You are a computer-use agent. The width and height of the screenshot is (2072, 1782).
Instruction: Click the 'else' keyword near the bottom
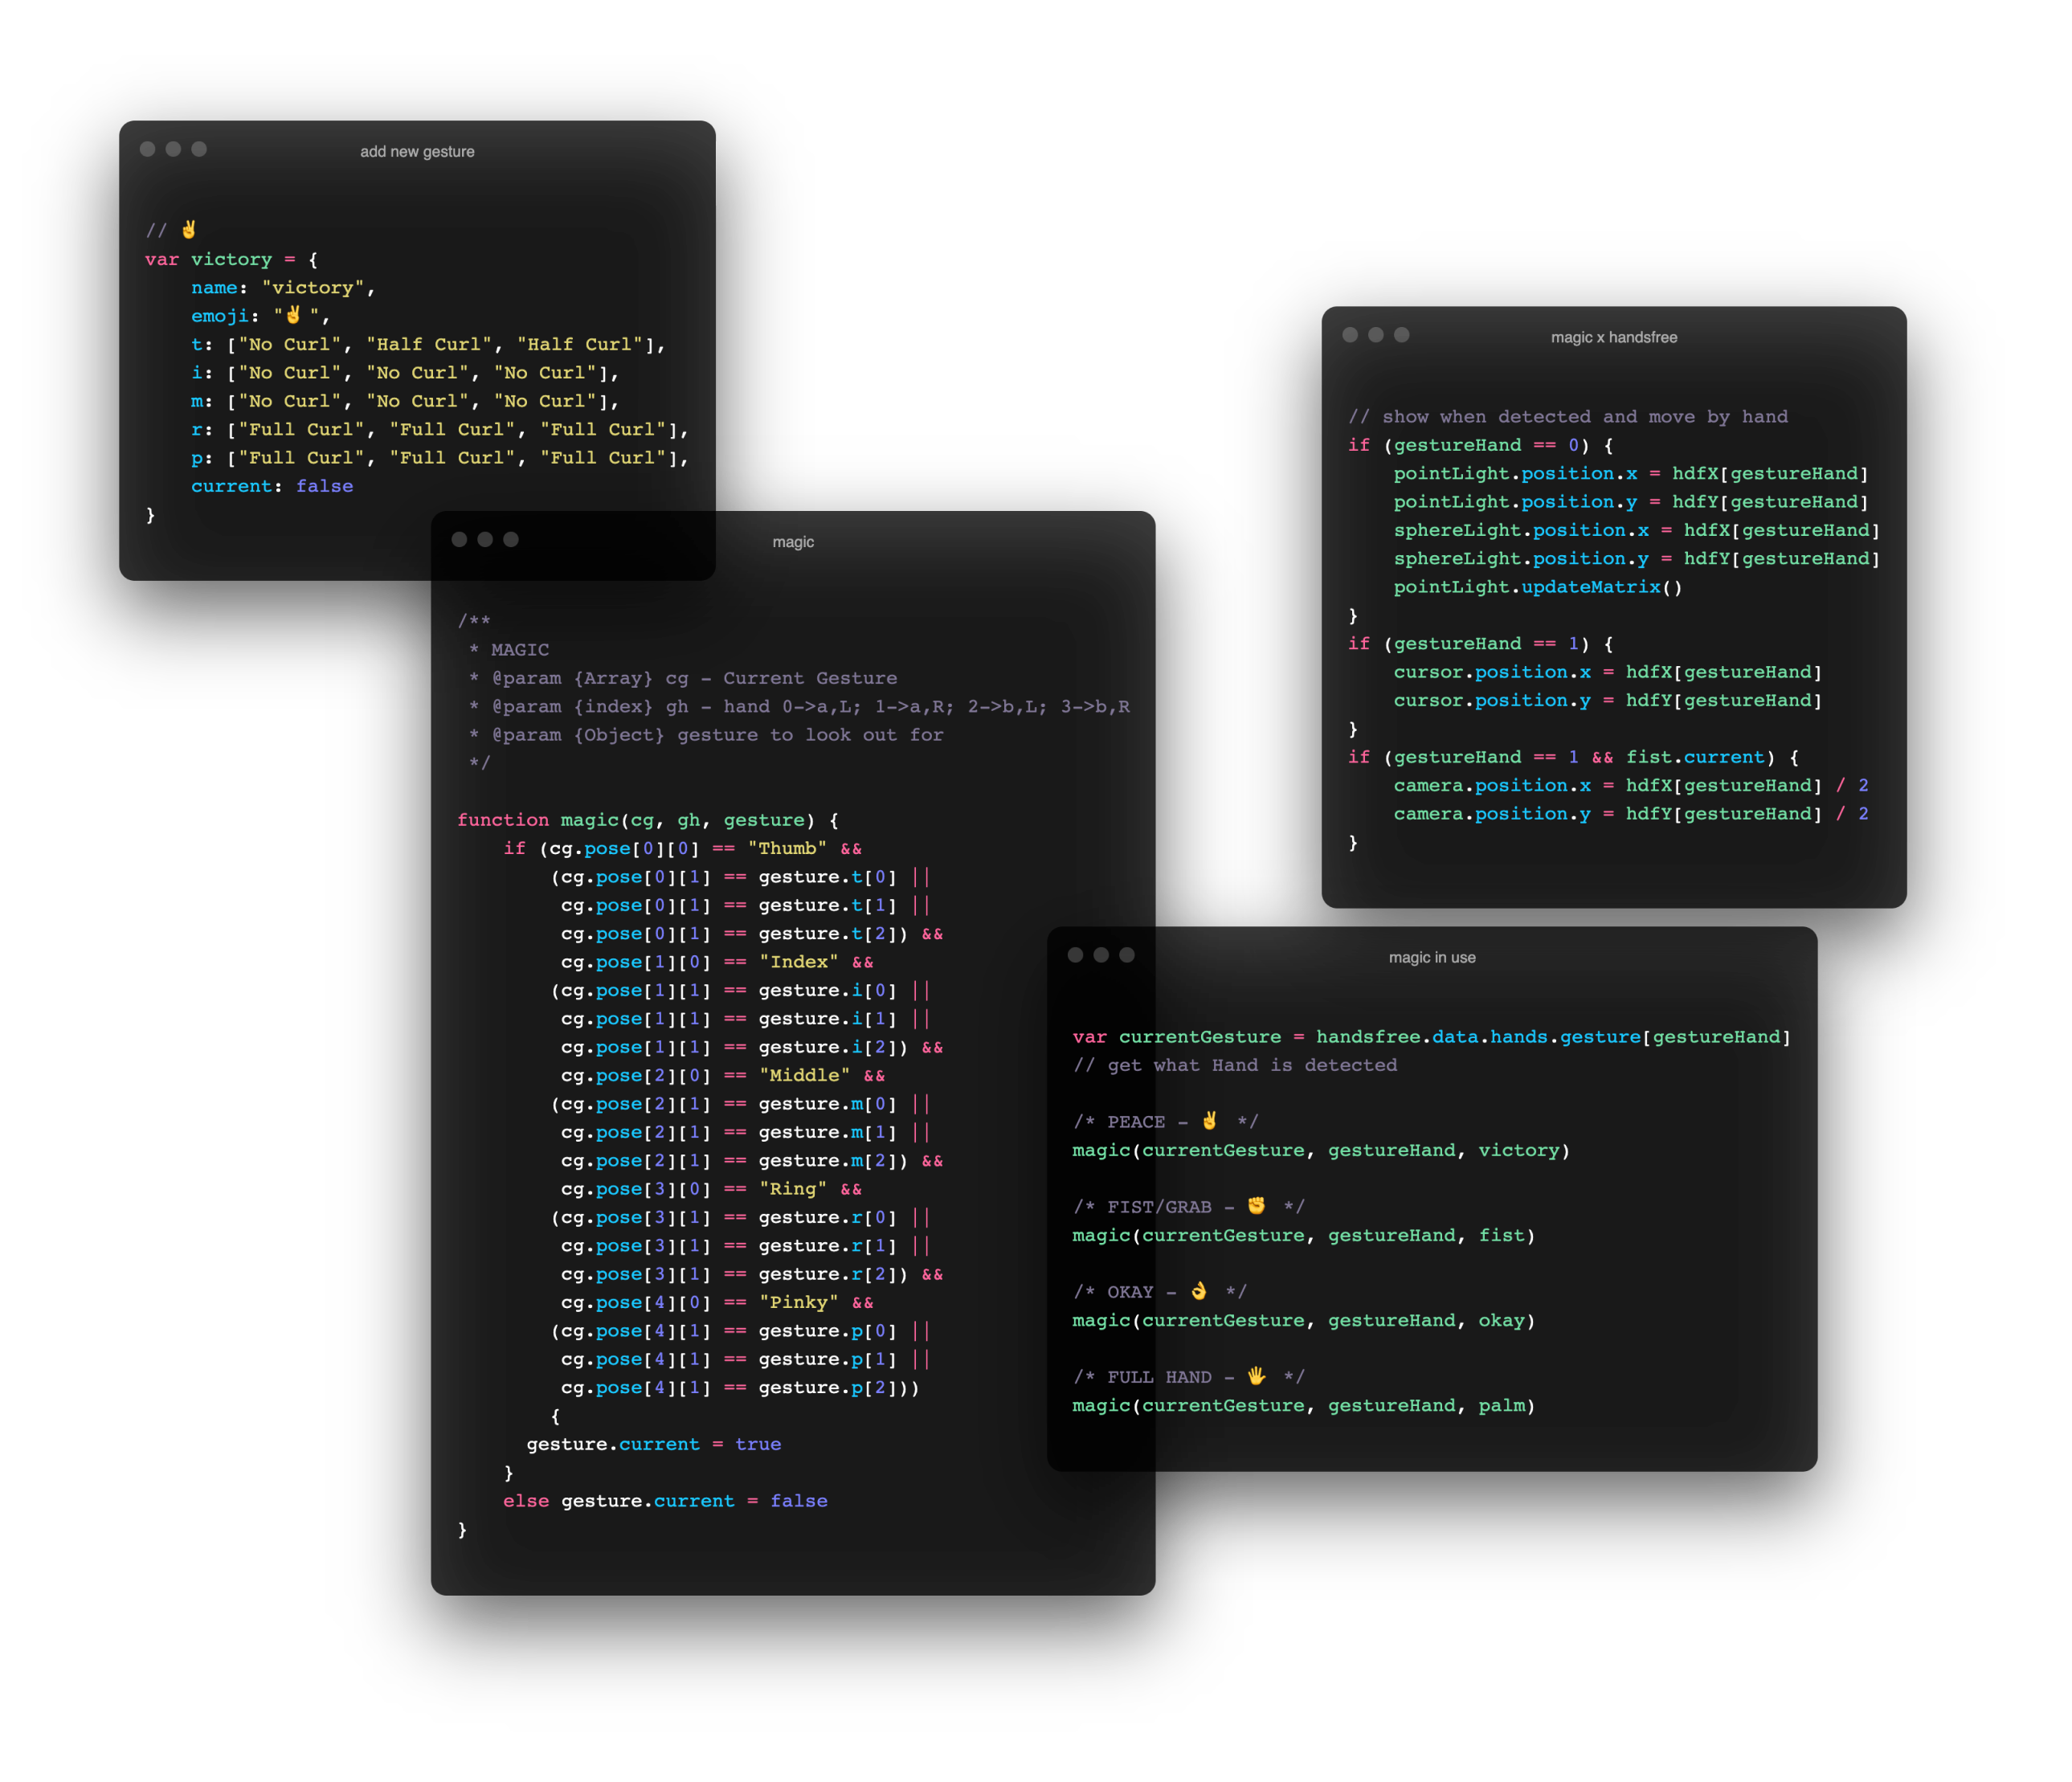[526, 1501]
